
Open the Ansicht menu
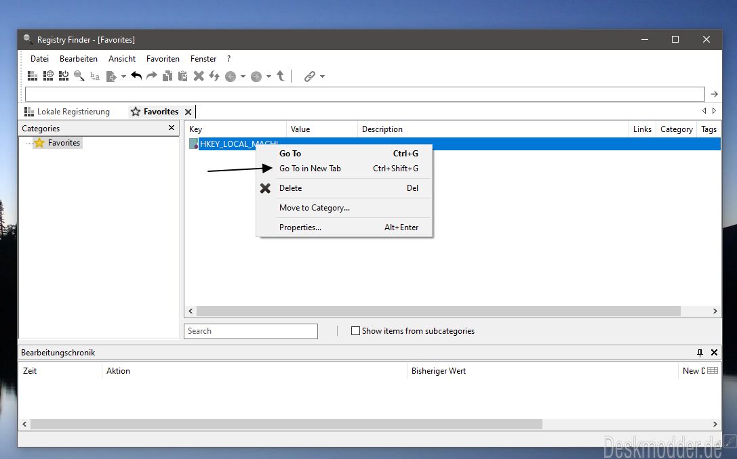point(122,59)
